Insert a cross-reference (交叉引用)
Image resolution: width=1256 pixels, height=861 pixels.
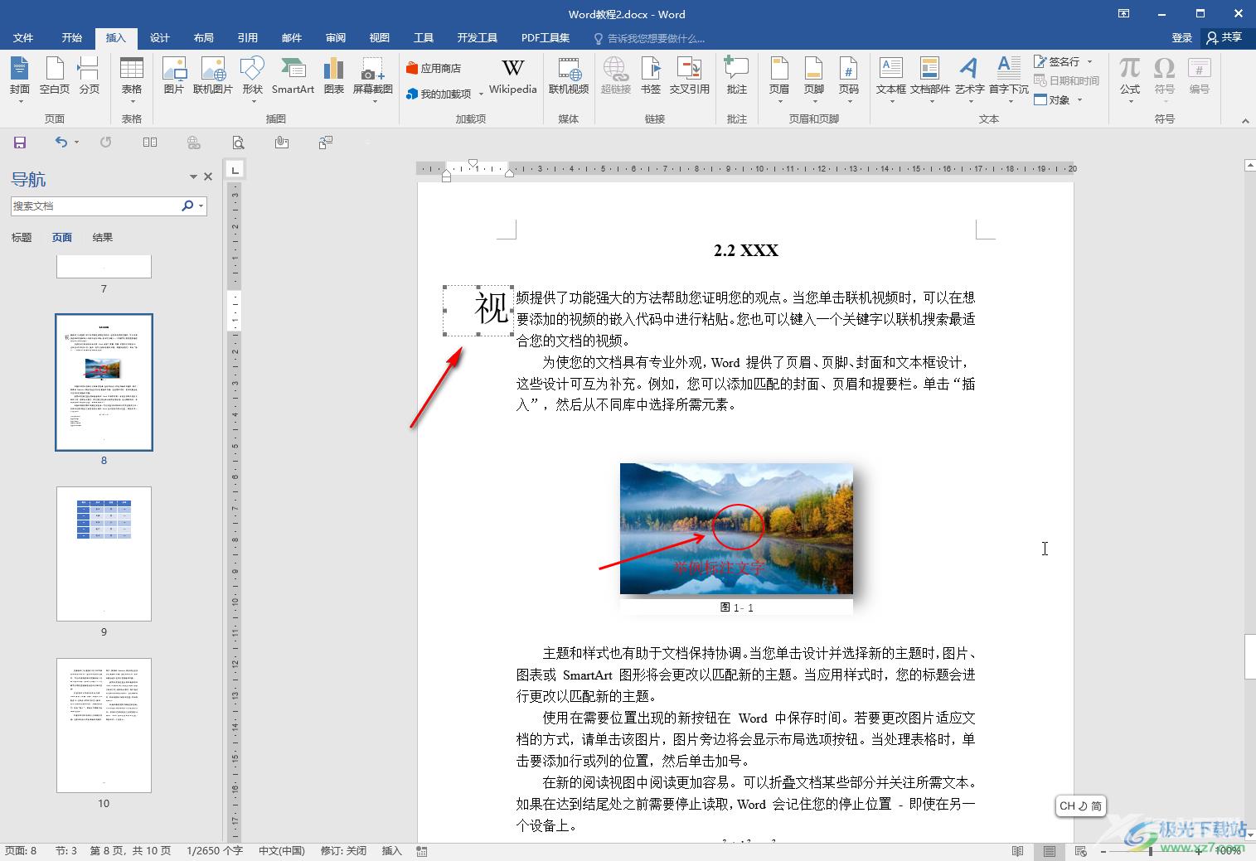[690, 76]
